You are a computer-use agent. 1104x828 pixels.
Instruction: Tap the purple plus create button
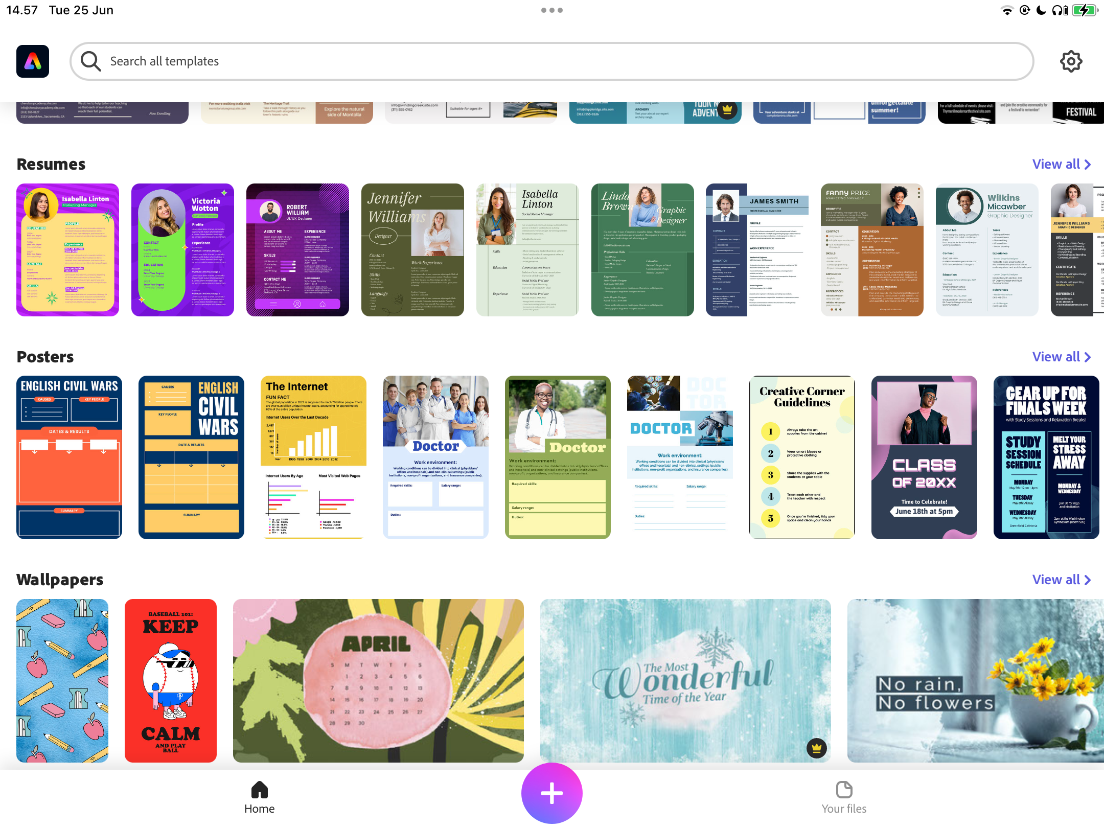[552, 793]
